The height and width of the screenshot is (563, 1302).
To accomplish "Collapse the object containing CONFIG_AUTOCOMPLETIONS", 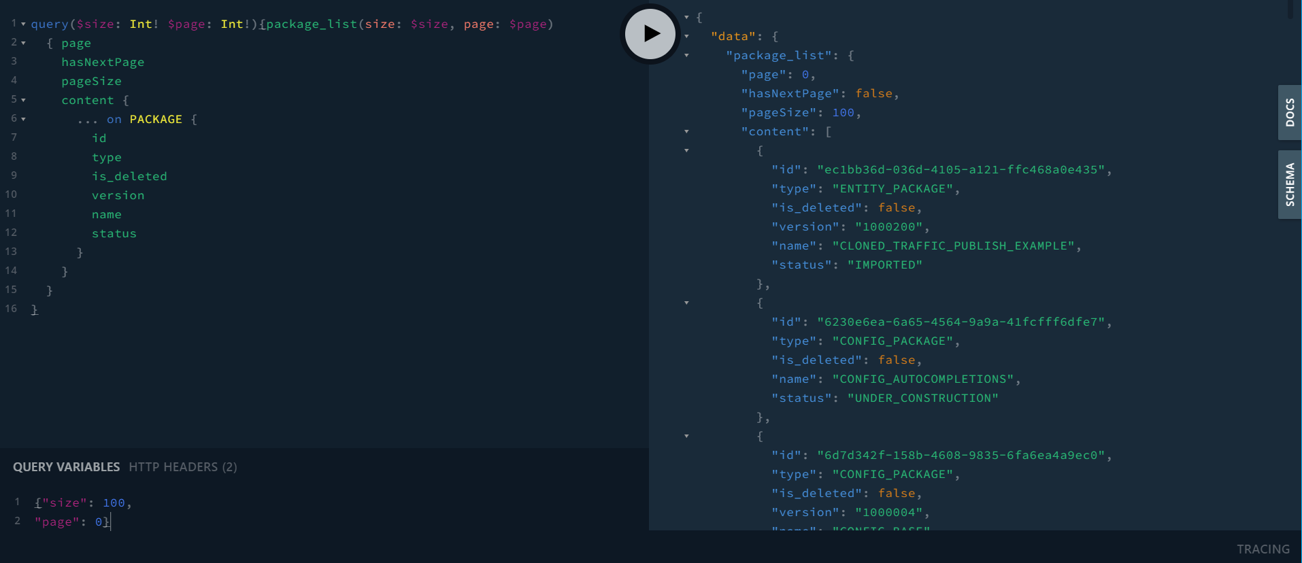I will click(686, 303).
